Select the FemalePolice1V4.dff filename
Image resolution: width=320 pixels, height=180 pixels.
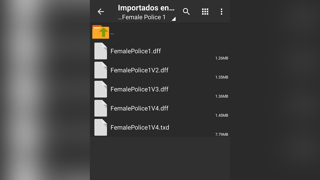[x=139, y=108]
